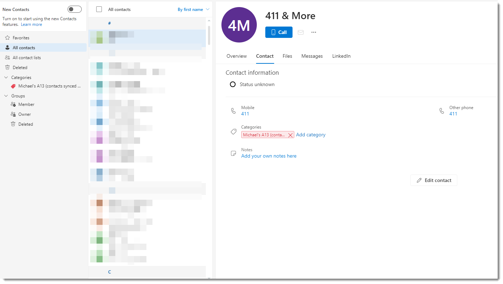Collapse the Categories section
The height and width of the screenshot is (284, 503).
pyautogui.click(x=6, y=78)
